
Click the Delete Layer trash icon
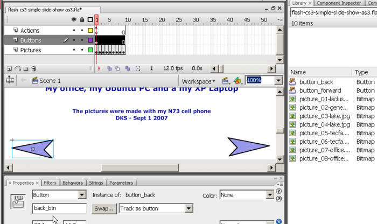34,68
